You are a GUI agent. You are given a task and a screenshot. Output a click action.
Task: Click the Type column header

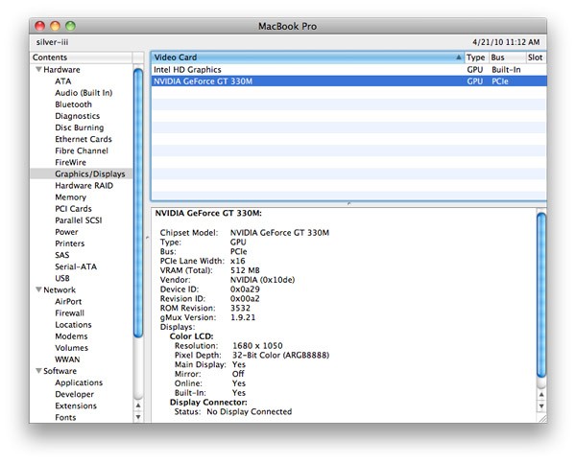click(x=476, y=58)
